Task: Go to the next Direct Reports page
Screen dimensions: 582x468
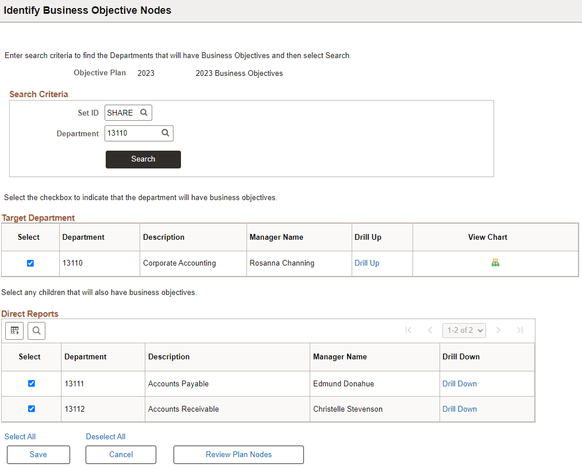Action: point(499,330)
